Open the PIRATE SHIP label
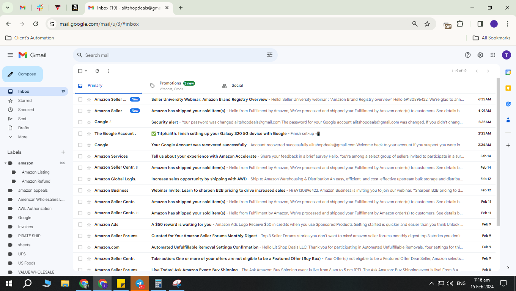This screenshot has width=516, height=291. tap(29, 236)
